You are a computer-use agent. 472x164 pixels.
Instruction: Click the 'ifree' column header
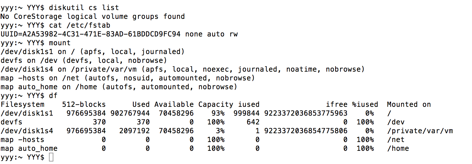tap(336, 104)
